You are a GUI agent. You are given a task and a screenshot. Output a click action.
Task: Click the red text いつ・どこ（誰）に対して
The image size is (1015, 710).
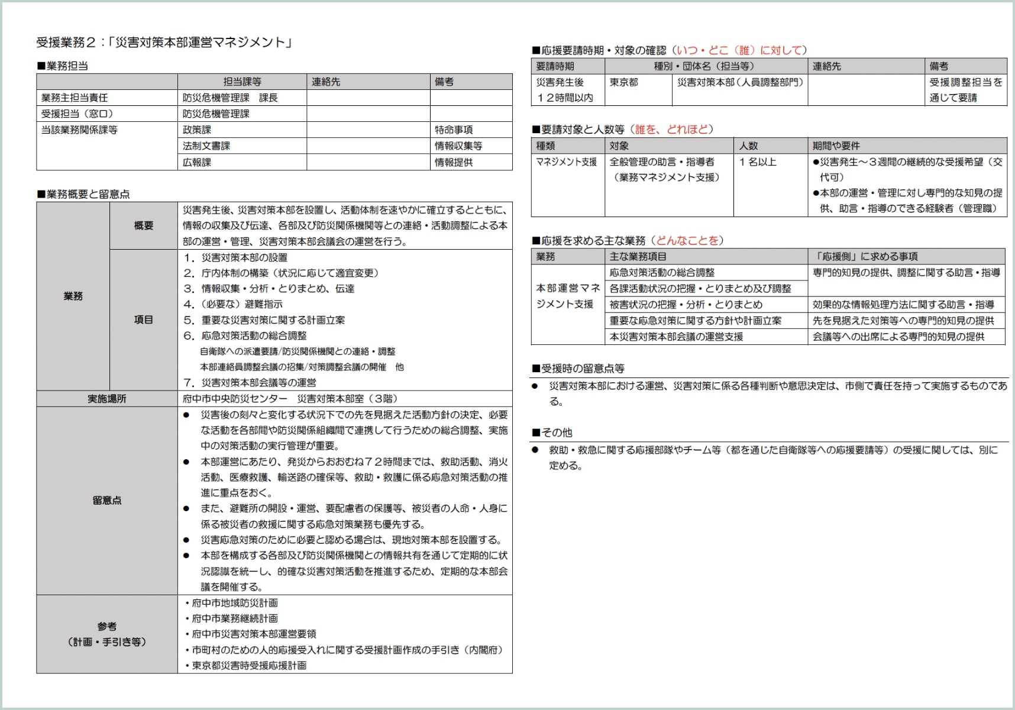coord(740,50)
